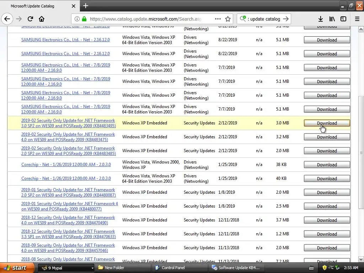Screen dimensions: 364x273
Task: Click the forward navigation arrow
Action: tap(19, 19)
